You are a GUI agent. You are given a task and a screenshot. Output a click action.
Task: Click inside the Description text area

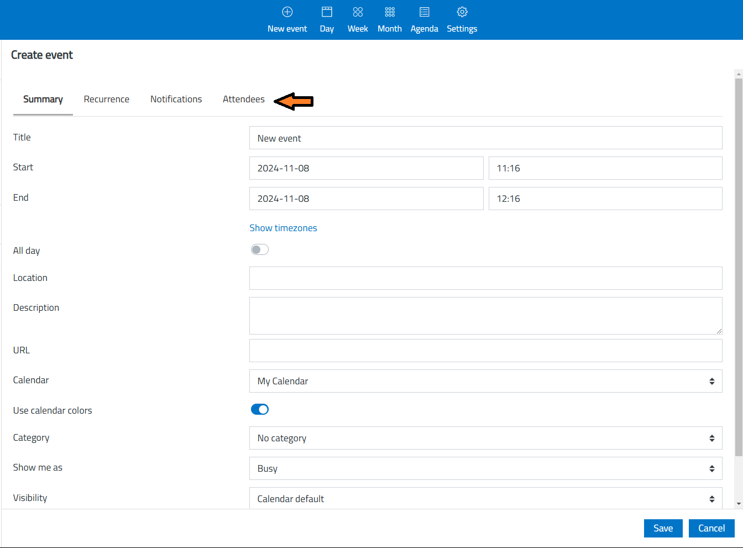pos(485,316)
